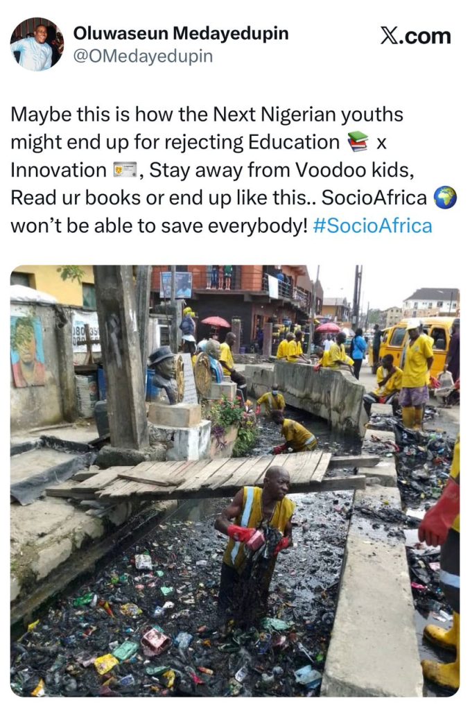Open Oluwaseun Medayedupin's profile avatar

[37, 44]
